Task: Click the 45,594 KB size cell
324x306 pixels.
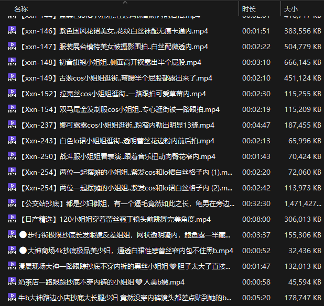Action: click(303, 282)
